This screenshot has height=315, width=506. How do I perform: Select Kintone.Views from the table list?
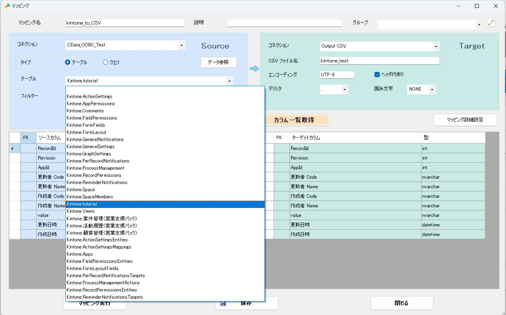click(81, 211)
